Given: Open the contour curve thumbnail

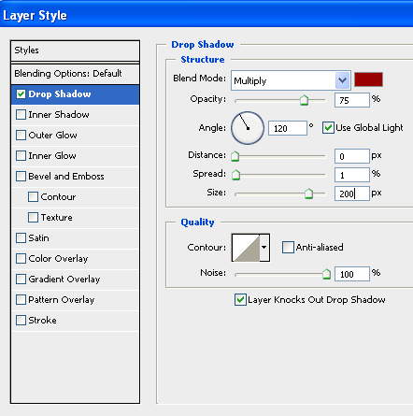Looking at the screenshot, I should tap(246, 248).
